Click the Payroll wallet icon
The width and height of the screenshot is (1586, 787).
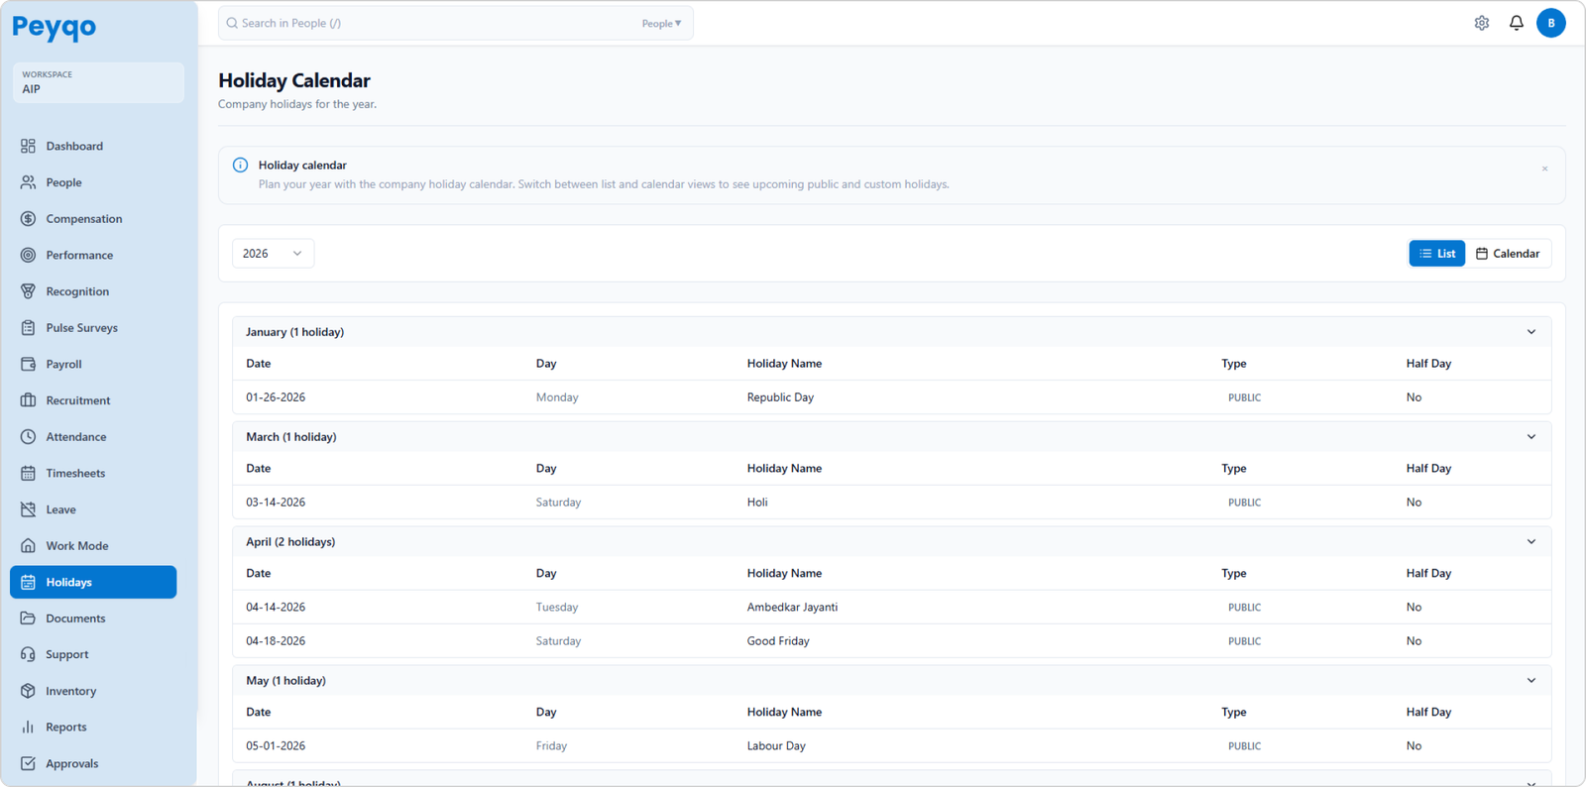[x=28, y=364]
